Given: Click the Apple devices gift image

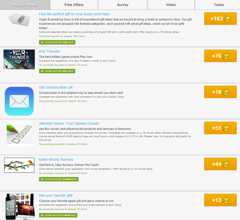Looking at the screenshot, I should [19, 207].
